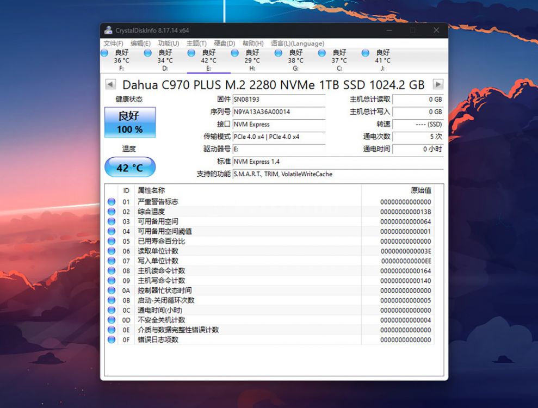Open the 功能(U) menu
Viewport: 538px width, 408px height.
pos(169,43)
